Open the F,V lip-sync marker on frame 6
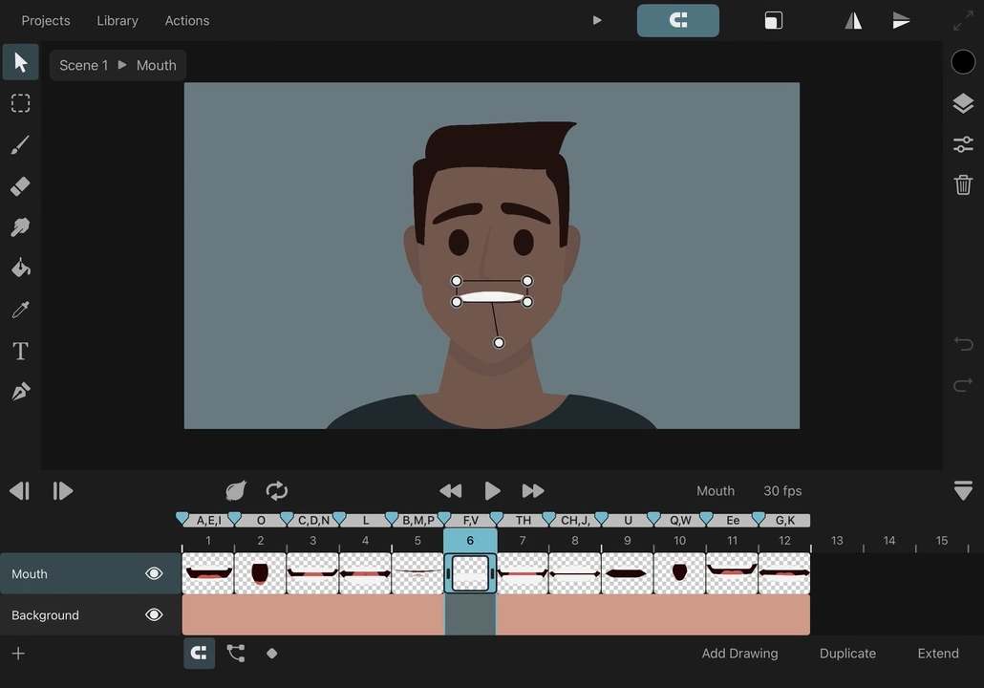 coord(469,520)
